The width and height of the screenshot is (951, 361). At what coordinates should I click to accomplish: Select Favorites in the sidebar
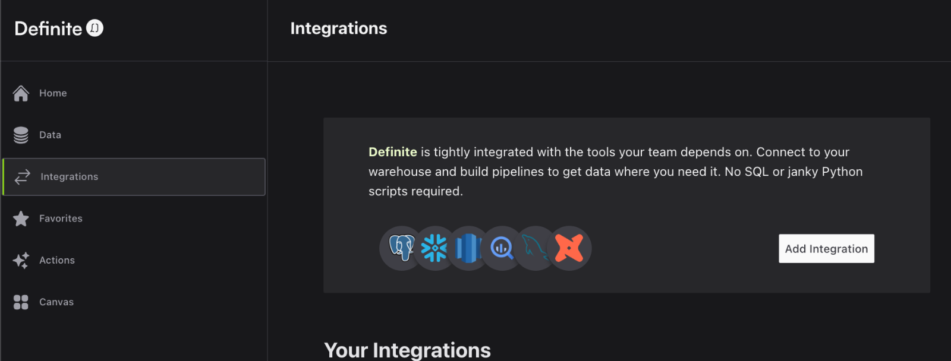(60, 218)
